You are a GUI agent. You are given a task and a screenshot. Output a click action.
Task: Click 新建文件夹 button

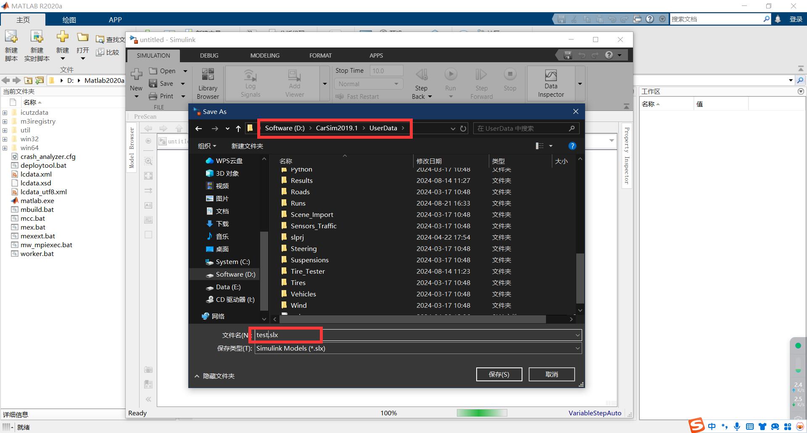[247, 146]
